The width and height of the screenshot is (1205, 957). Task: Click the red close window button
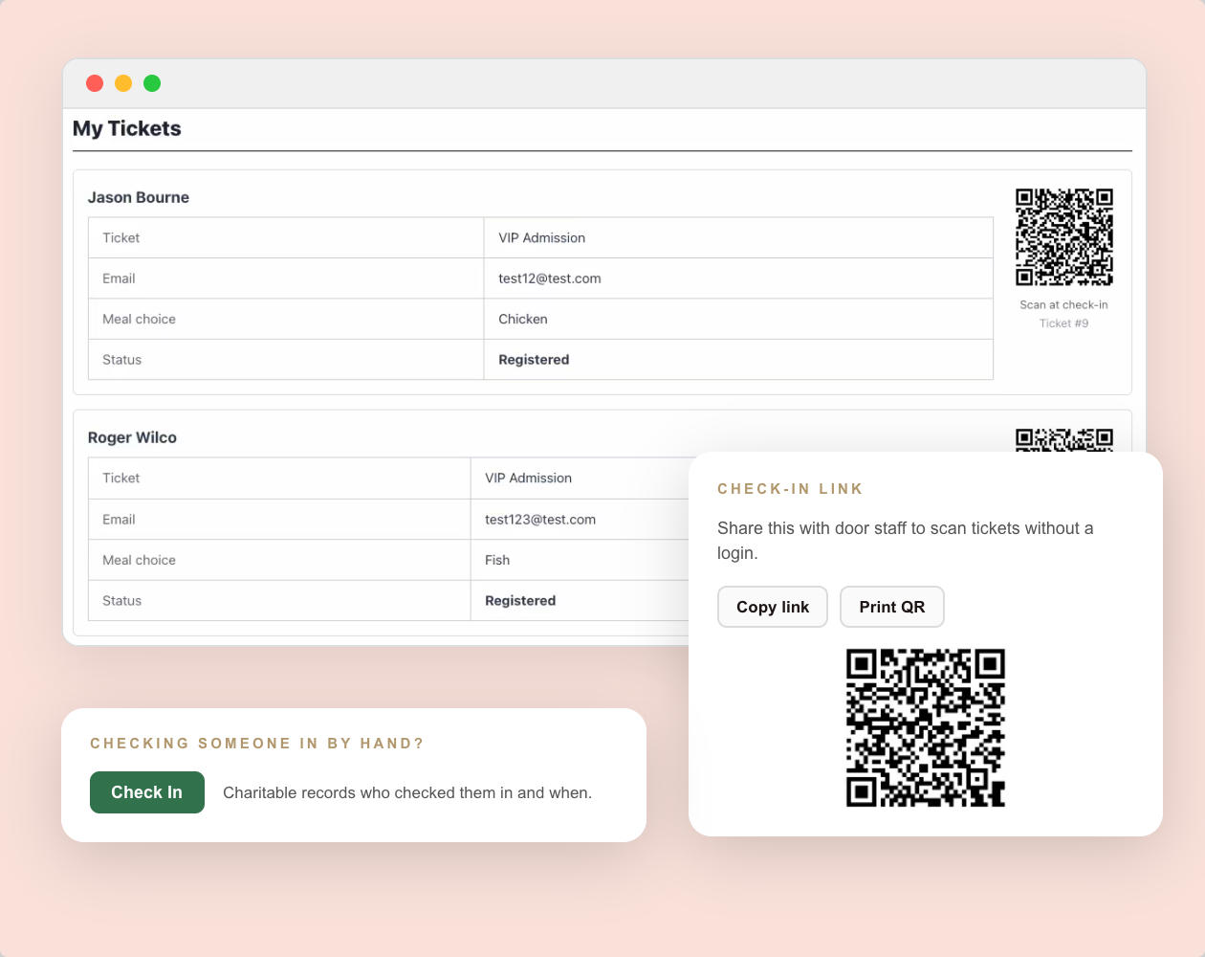click(x=95, y=83)
